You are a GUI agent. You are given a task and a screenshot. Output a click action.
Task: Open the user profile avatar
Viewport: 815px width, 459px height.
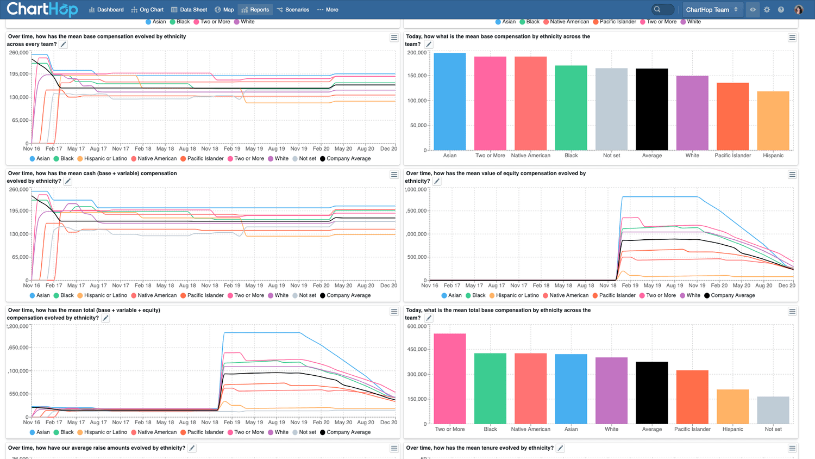click(798, 10)
